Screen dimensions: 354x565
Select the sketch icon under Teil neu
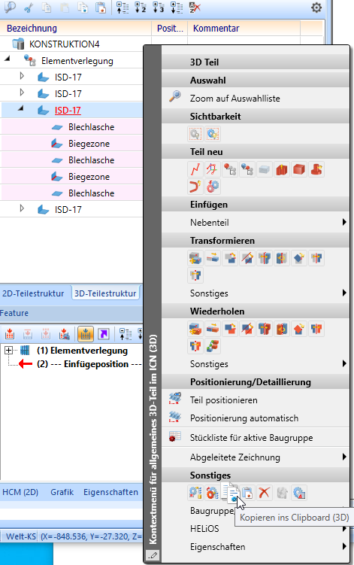pos(195,169)
